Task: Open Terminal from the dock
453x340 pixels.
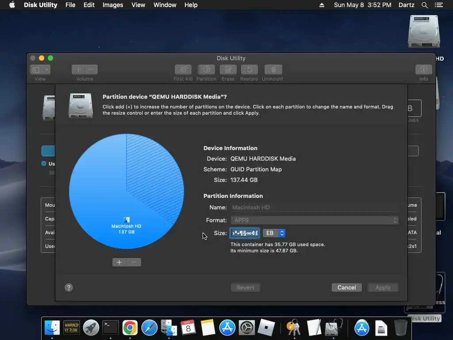Action: (x=111, y=328)
